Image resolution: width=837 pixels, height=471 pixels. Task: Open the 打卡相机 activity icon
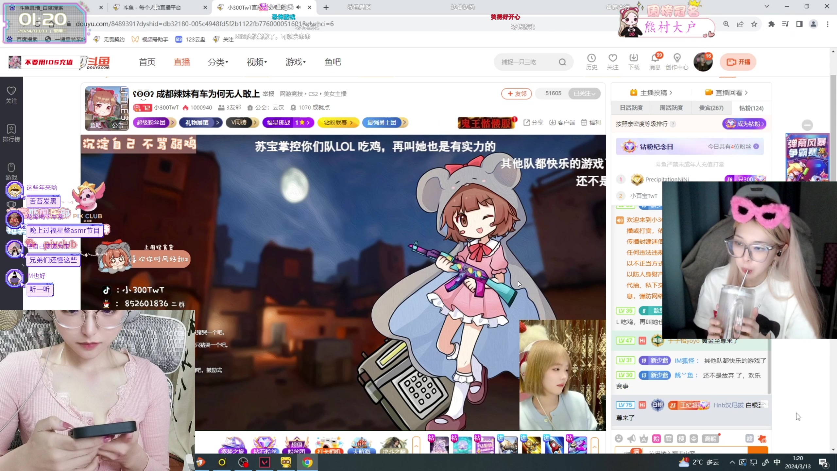(329, 445)
